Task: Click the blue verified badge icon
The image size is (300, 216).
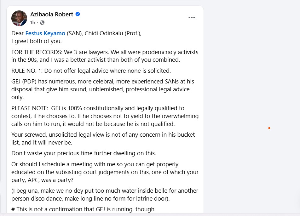Action: pyautogui.click(x=78, y=14)
